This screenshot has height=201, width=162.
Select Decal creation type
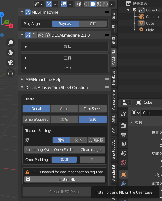(36, 109)
